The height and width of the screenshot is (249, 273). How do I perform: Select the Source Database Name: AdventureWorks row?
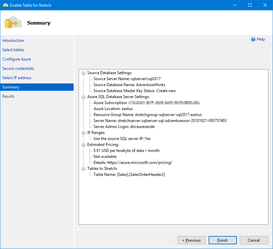pyautogui.click(x=129, y=85)
